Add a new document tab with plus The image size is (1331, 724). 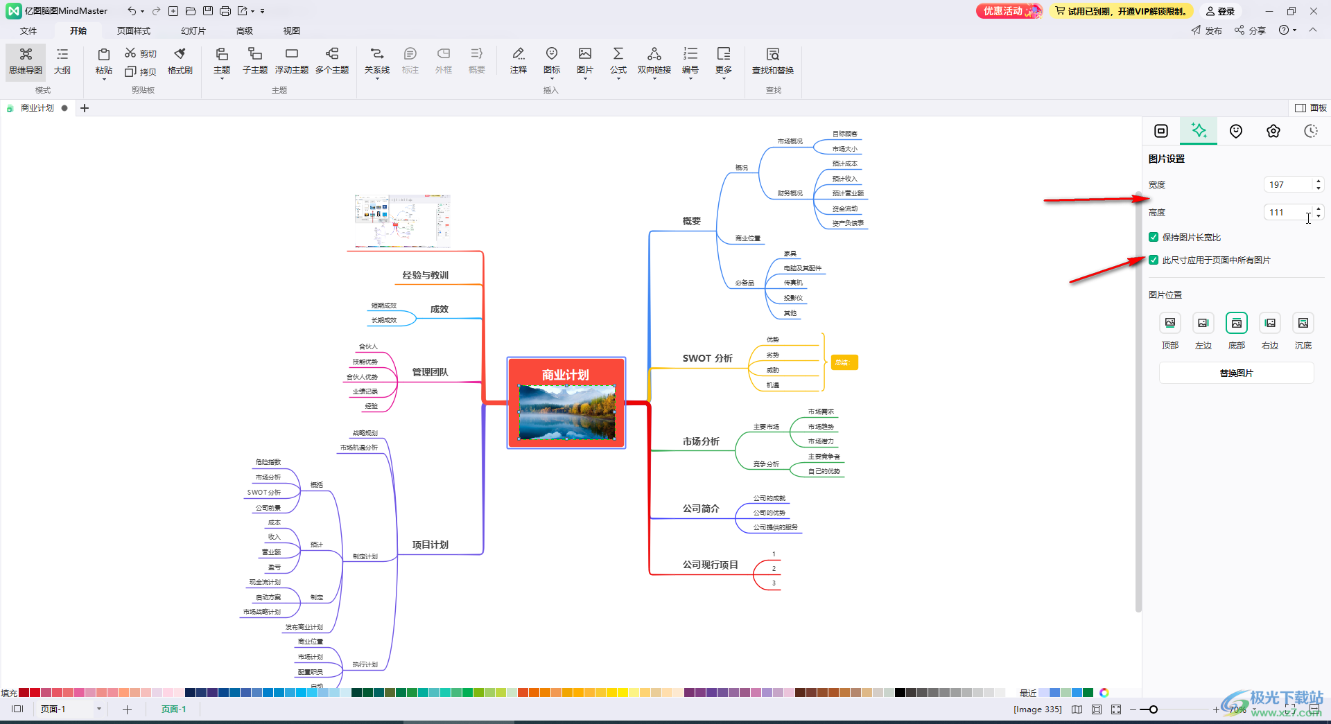coord(85,108)
